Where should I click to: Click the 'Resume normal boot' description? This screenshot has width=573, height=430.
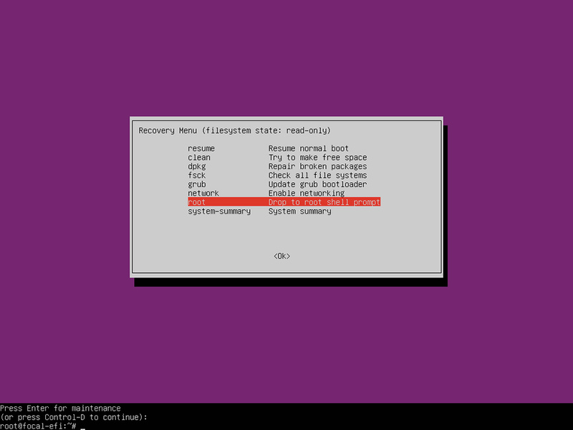click(309, 148)
